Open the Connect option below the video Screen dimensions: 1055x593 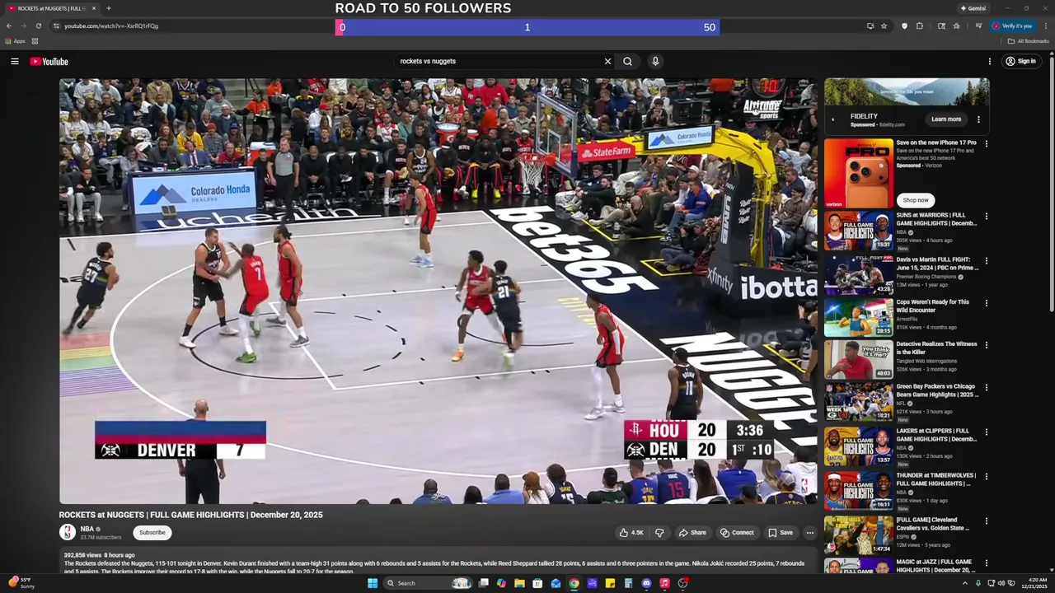click(x=737, y=533)
